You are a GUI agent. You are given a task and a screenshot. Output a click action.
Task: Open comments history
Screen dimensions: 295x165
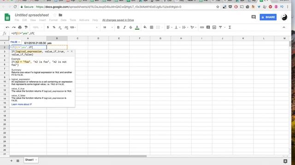click(x=254, y=17)
